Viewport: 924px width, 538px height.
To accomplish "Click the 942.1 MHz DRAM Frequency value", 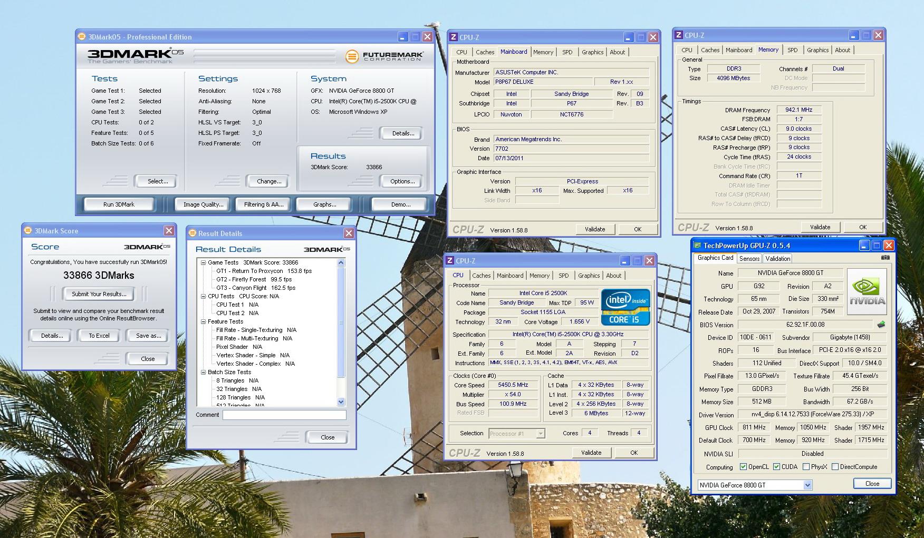I will (798, 110).
